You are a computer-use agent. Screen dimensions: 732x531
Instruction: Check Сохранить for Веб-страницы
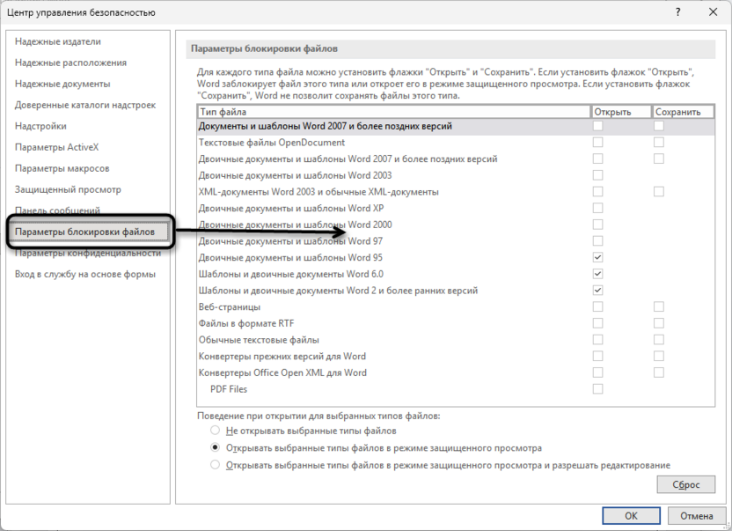(x=659, y=306)
